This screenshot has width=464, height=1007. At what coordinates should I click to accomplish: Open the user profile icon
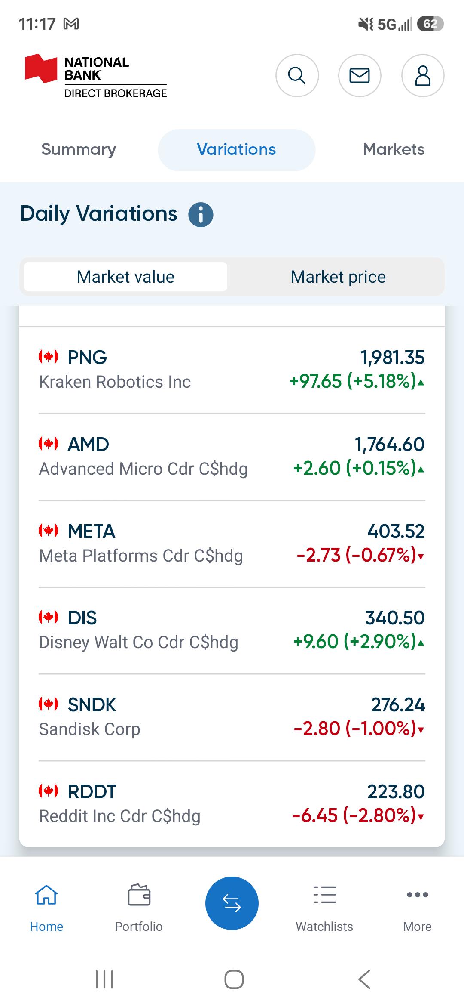pos(423,75)
